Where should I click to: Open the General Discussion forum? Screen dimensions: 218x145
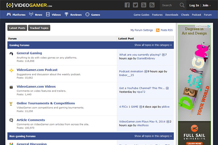(32, 144)
